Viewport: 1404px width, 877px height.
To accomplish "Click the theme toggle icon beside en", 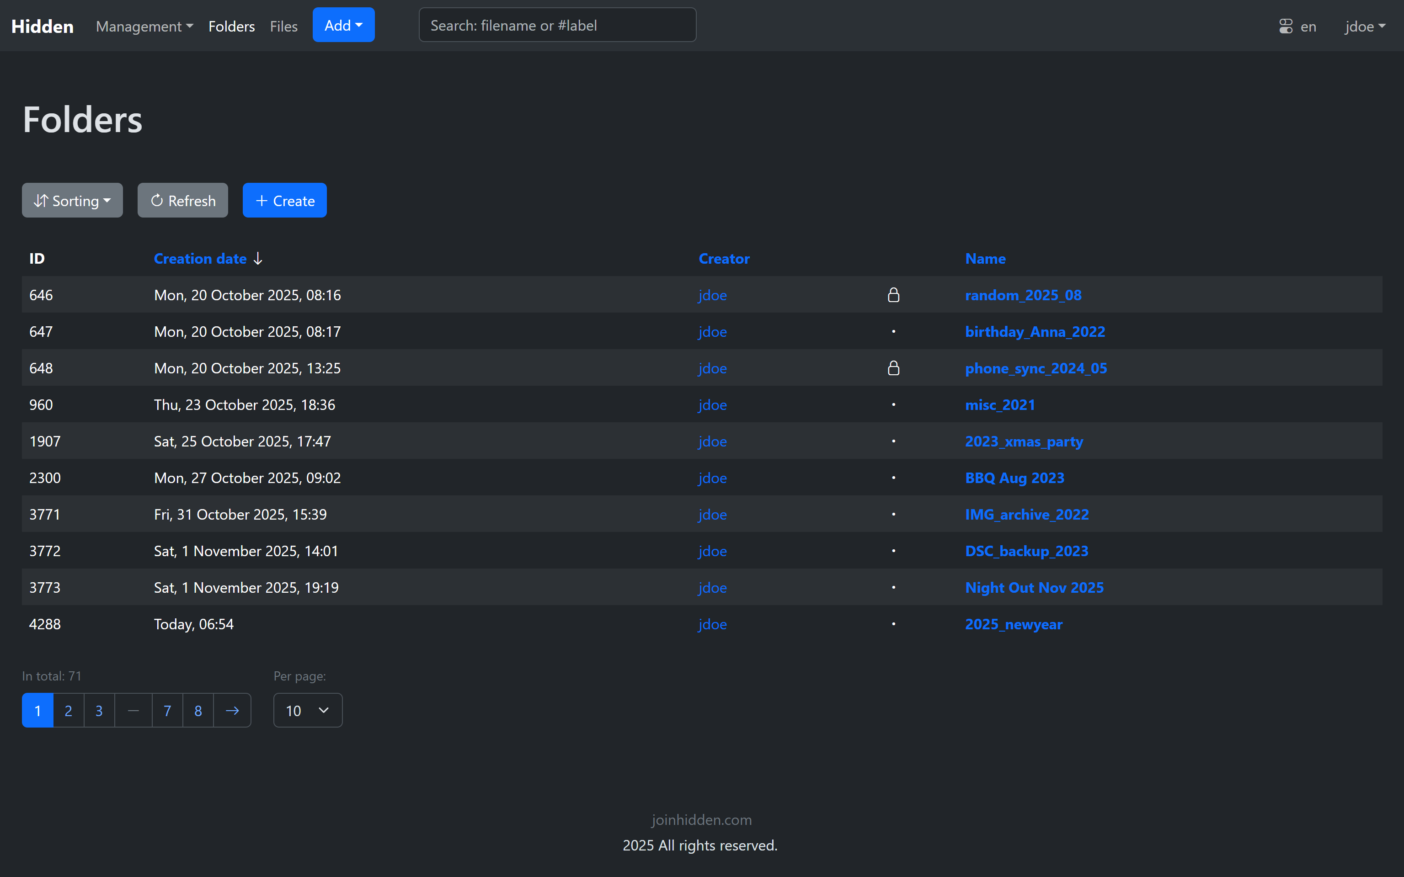I will (1286, 26).
